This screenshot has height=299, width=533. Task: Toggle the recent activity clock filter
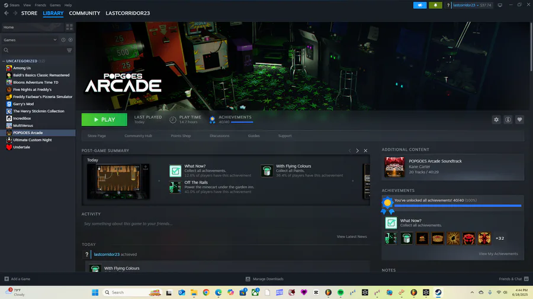[63, 40]
